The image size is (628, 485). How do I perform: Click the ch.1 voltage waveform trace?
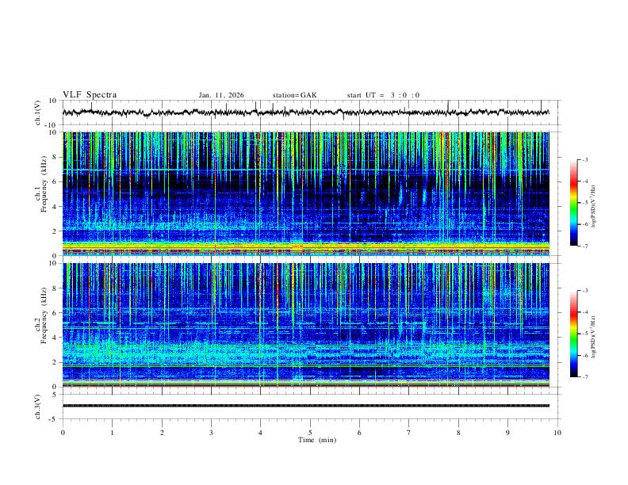pos(306,113)
